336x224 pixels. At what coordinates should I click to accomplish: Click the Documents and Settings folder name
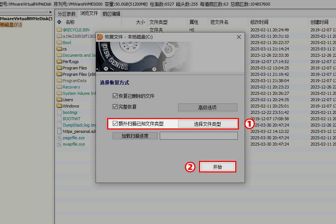tap(79, 55)
